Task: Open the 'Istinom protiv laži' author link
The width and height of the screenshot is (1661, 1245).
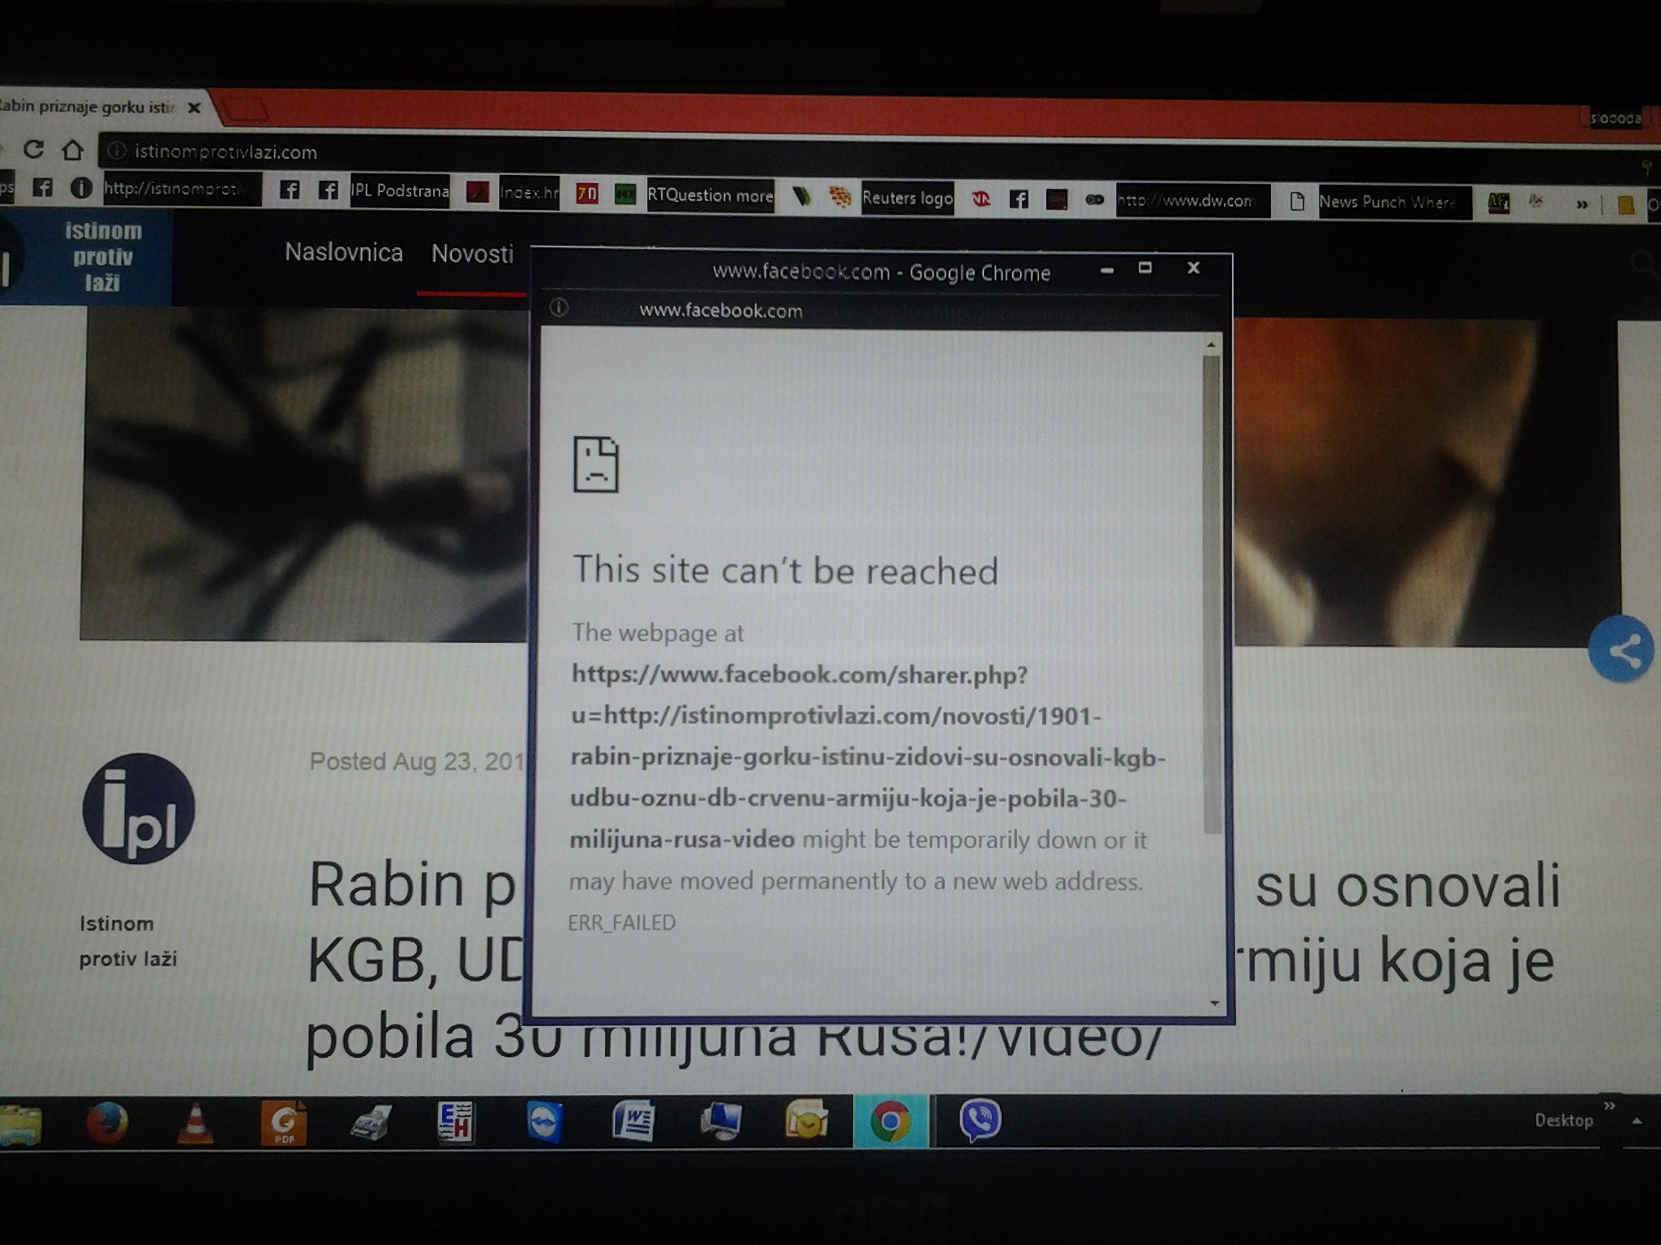Action: point(127,941)
